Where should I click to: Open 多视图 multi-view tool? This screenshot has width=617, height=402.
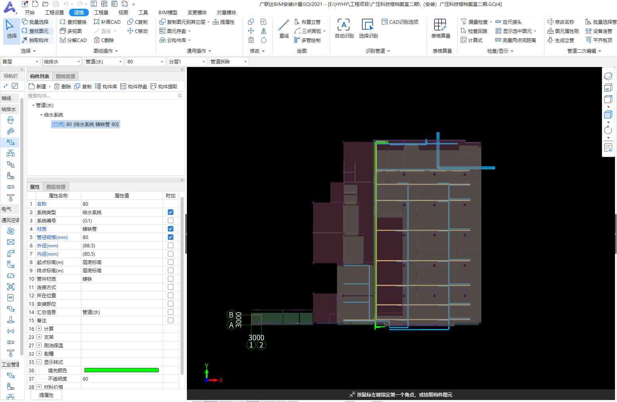pos(71,31)
